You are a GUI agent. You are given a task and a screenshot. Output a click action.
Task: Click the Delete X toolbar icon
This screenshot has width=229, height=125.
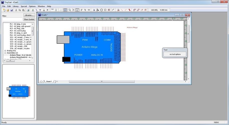pyautogui.click(x=73, y=10)
